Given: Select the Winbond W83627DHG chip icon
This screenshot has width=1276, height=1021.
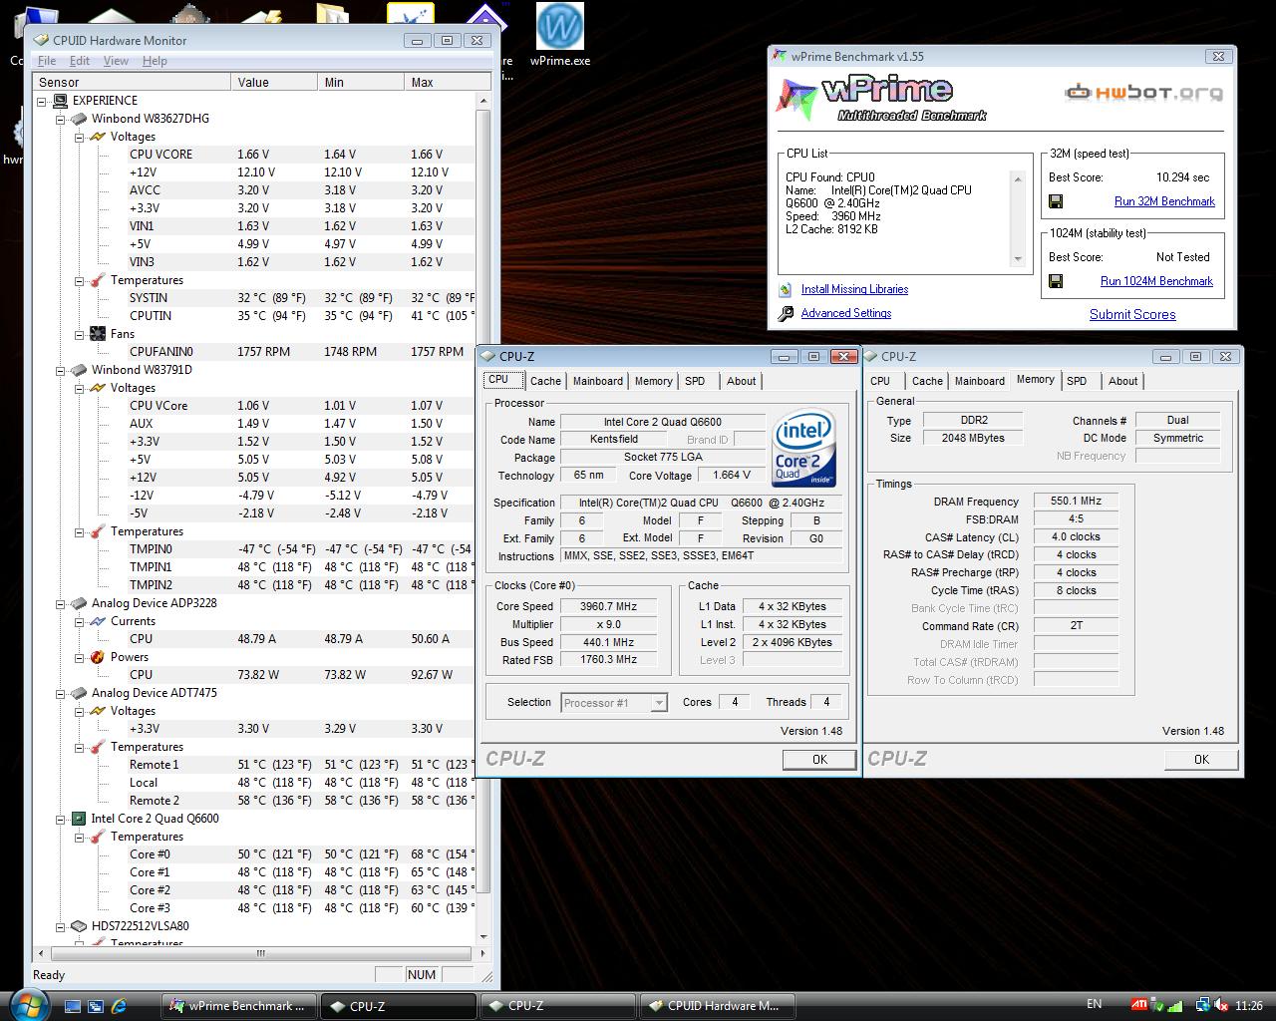Looking at the screenshot, I should click(79, 119).
